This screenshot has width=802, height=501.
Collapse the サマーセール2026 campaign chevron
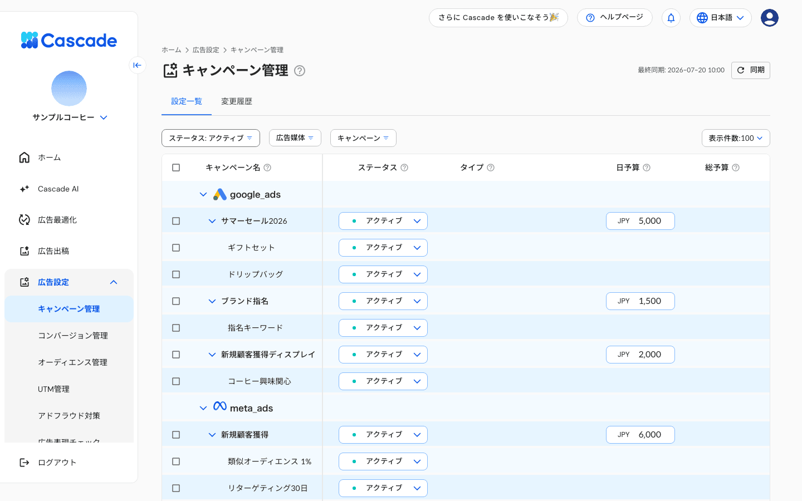pos(212,221)
